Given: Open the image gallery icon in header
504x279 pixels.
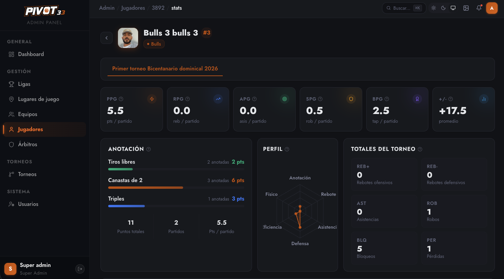Looking at the screenshot, I should click(x=466, y=8).
